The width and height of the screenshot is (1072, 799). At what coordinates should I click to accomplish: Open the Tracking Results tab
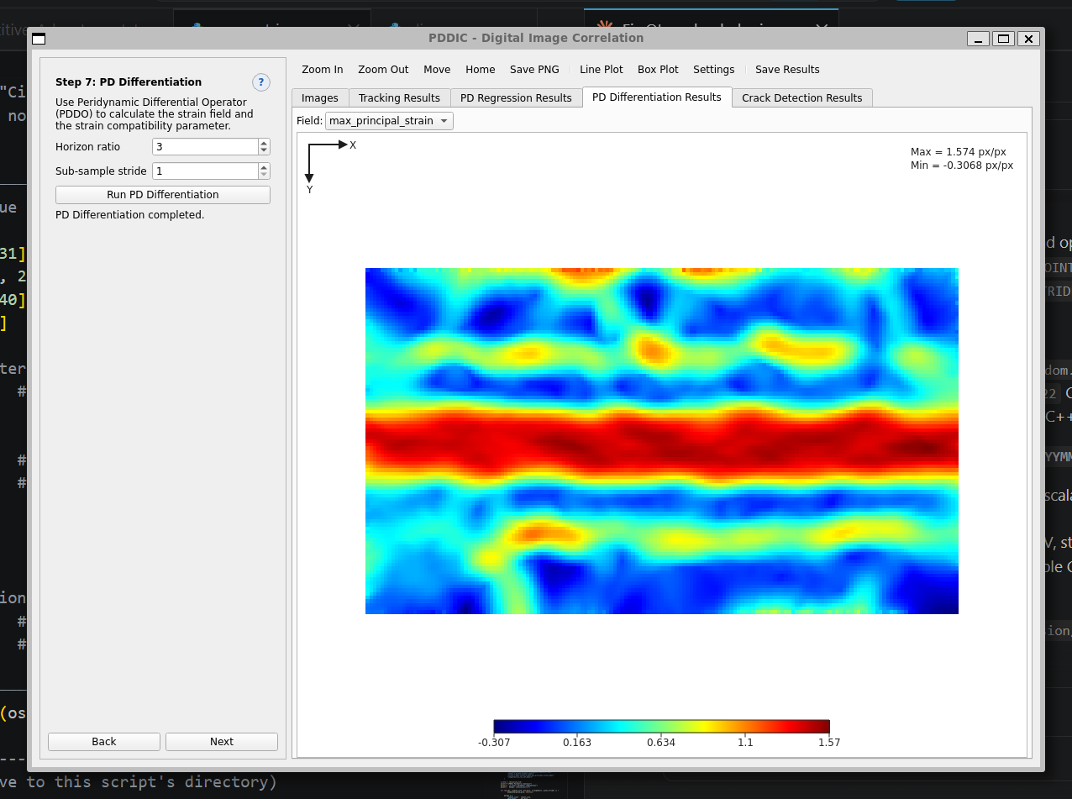[399, 98]
